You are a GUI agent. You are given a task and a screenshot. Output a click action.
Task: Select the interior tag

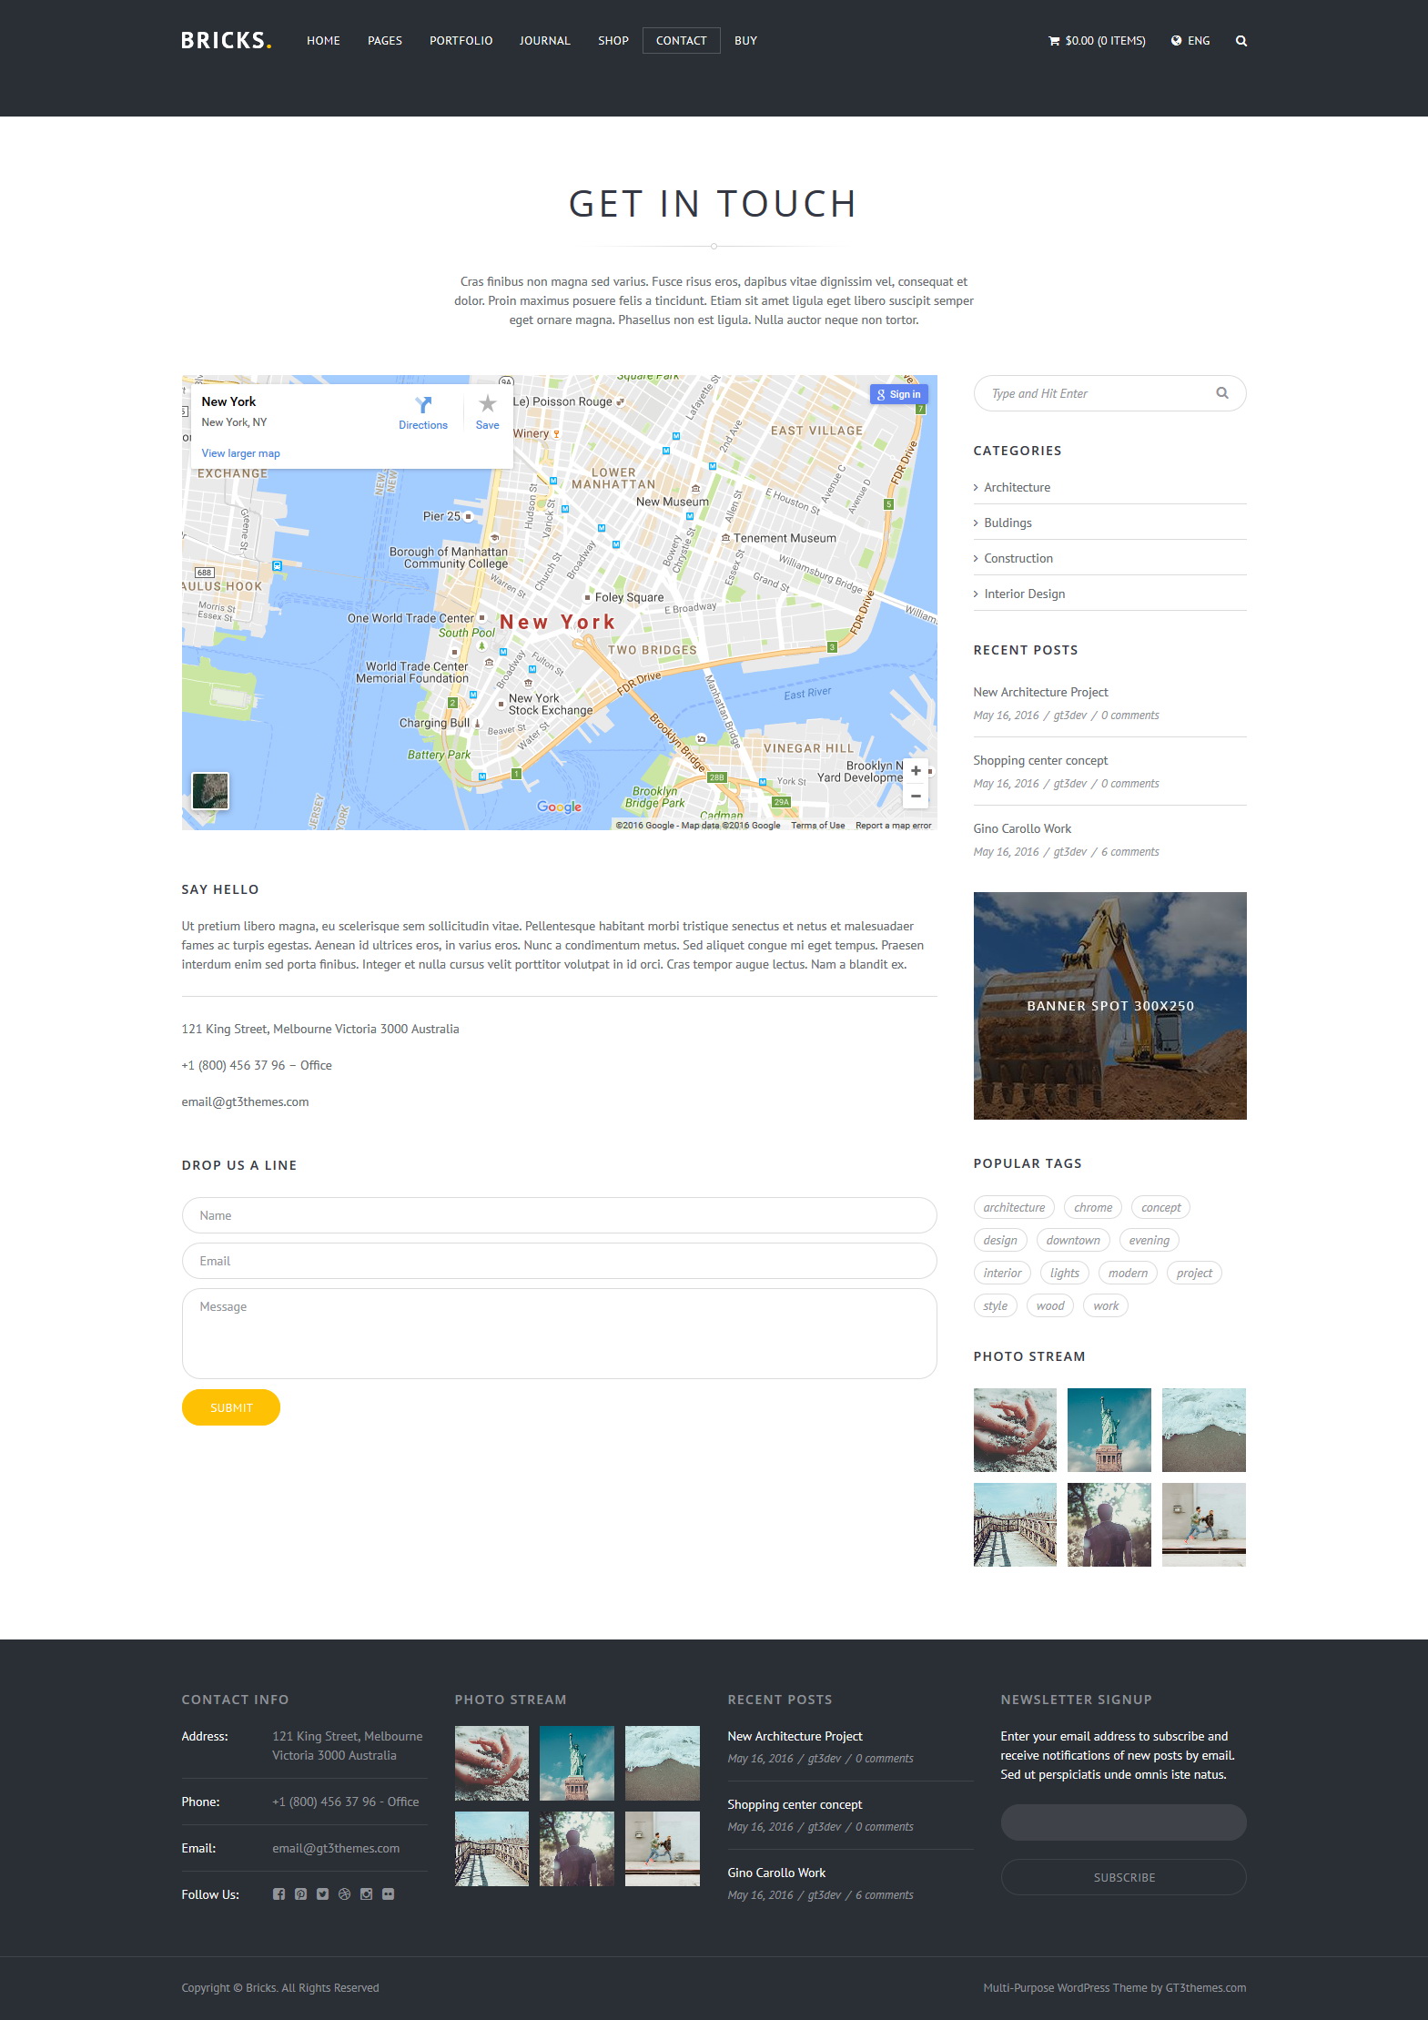click(1002, 1273)
